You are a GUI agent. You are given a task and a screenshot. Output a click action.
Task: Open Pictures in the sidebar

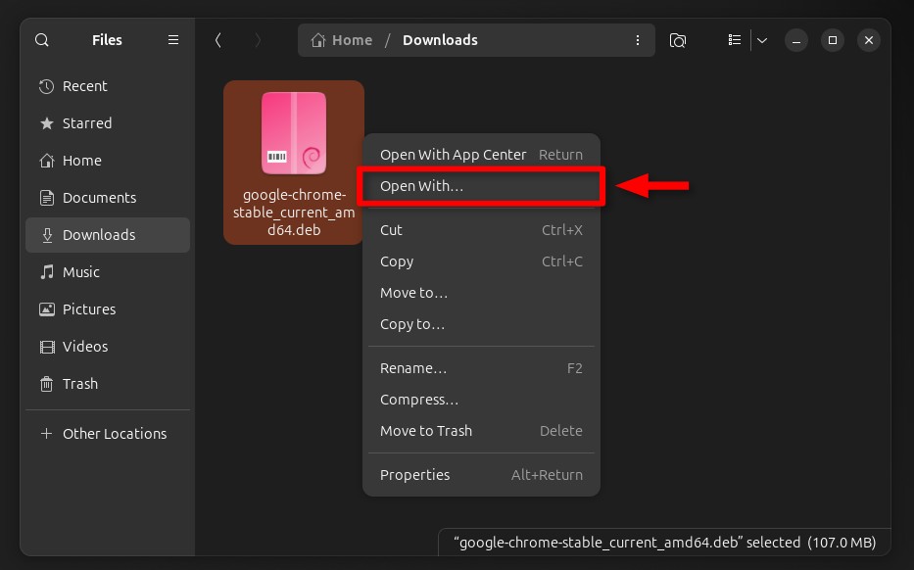click(108, 309)
